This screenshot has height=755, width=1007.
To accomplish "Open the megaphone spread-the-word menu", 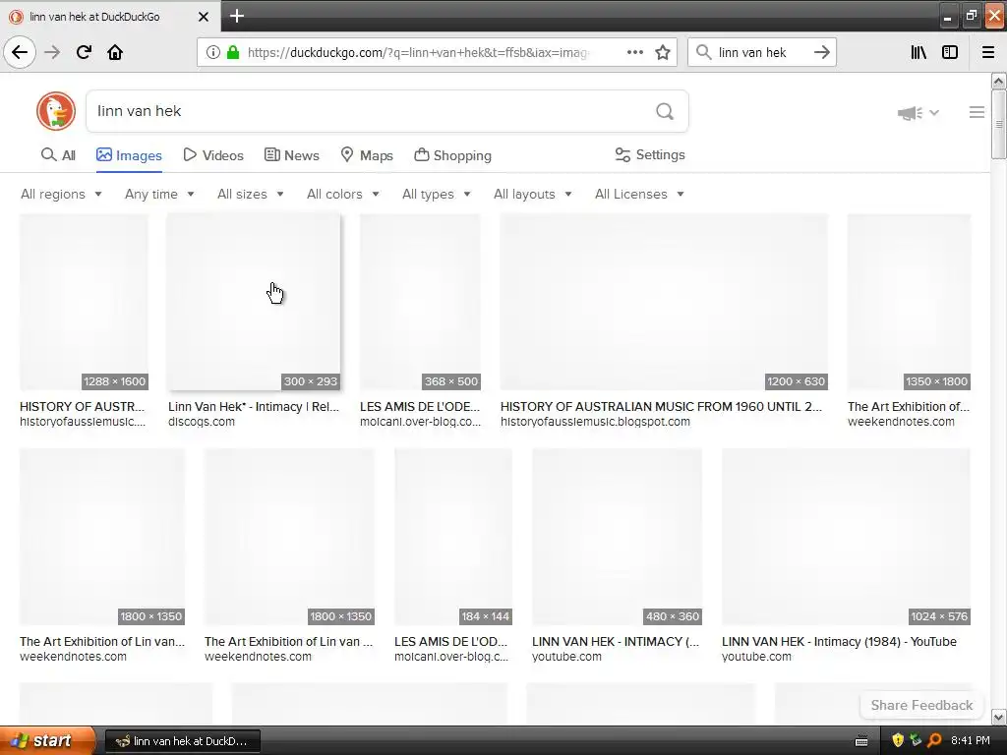I will (918, 113).
